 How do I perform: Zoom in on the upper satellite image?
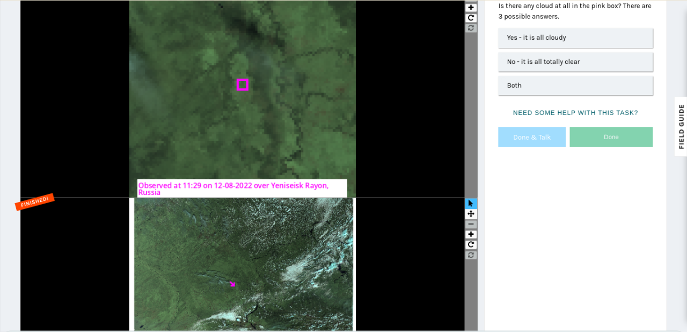[471, 8]
